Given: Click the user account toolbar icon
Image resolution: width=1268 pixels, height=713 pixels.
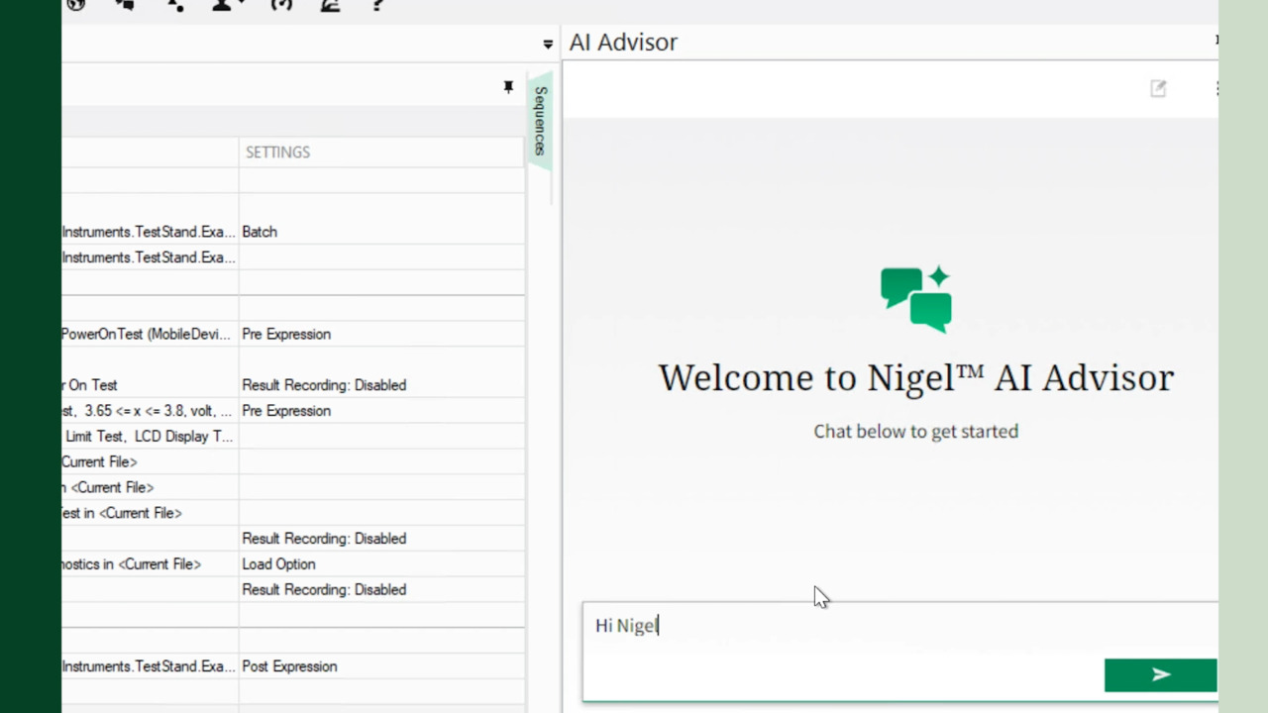Looking at the screenshot, I should [x=222, y=5].
